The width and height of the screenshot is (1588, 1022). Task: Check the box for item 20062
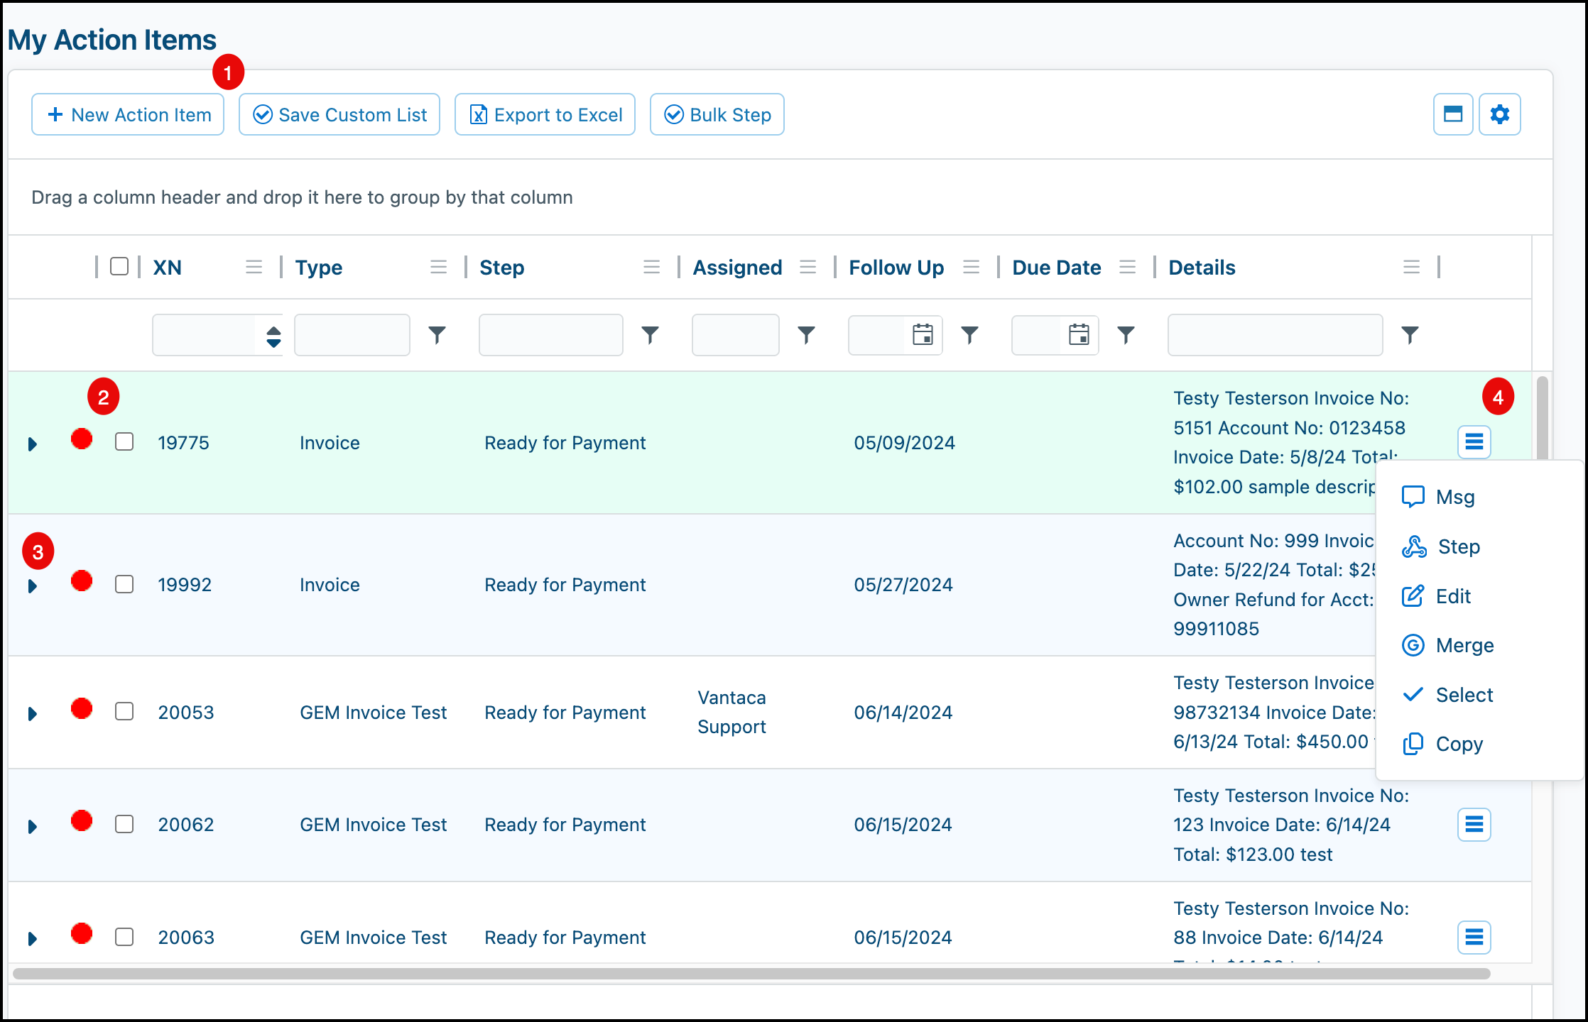coord(124,824)
